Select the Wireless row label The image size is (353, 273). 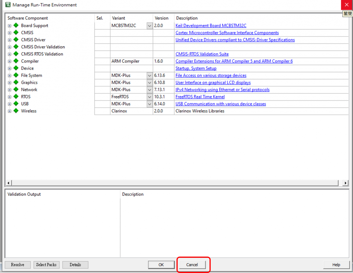[x=29, y=111]
